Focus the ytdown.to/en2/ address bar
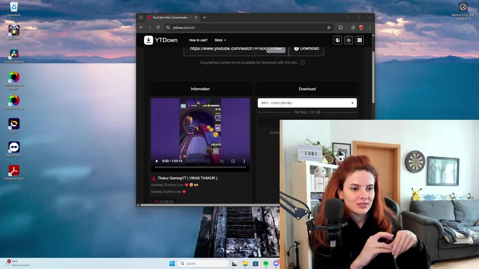 (247, 27)
